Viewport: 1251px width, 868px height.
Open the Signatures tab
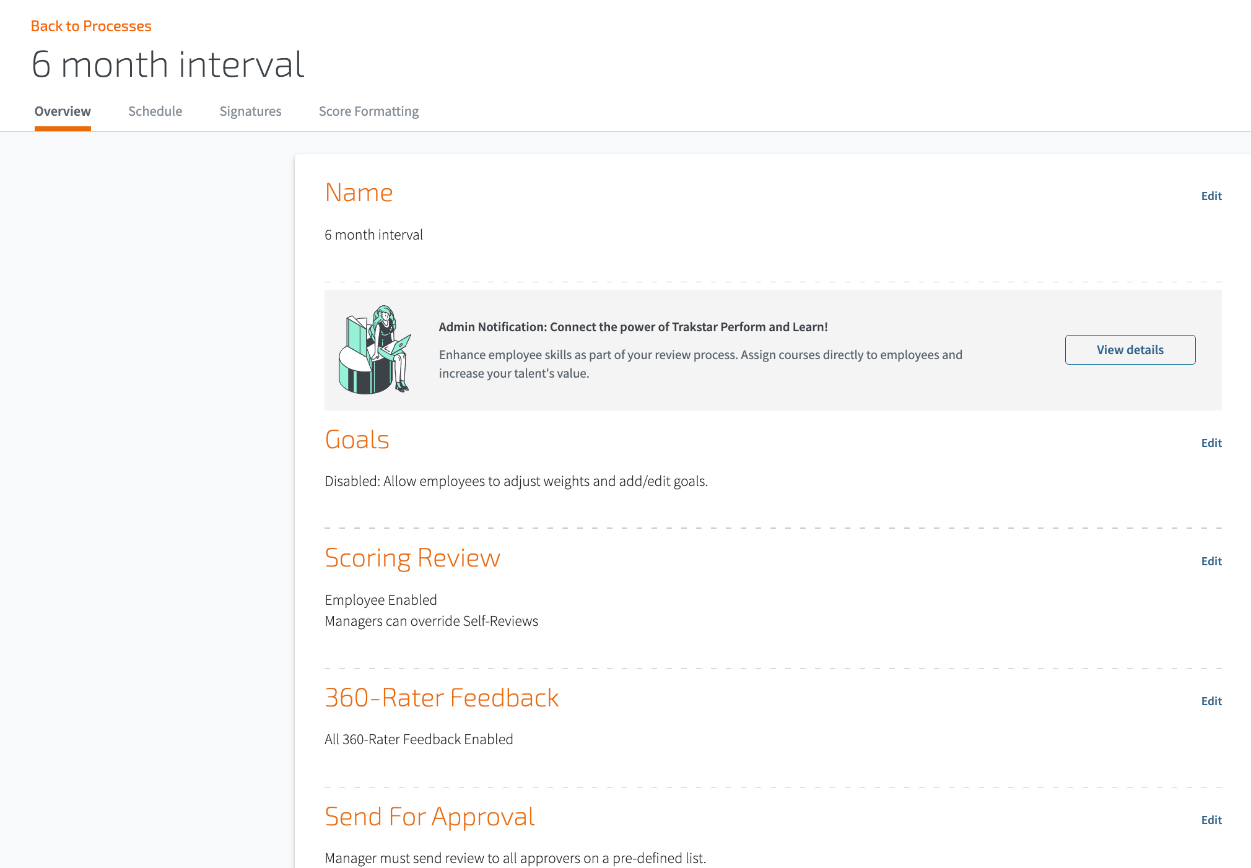pos(250,111)
